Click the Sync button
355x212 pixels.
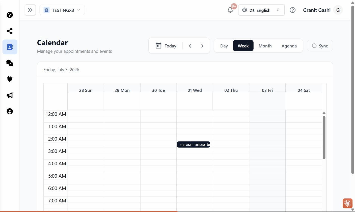pos(320,46)
